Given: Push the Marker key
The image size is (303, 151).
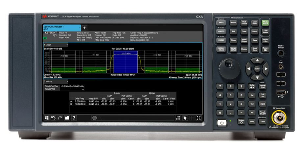Looking at the screenshot, I should point(233,23).
